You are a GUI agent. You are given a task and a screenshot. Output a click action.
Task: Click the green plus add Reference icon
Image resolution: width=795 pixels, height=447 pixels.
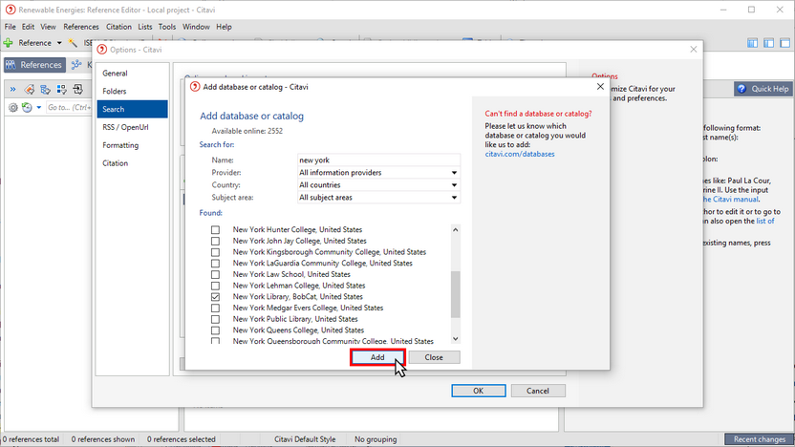[8, 43]
